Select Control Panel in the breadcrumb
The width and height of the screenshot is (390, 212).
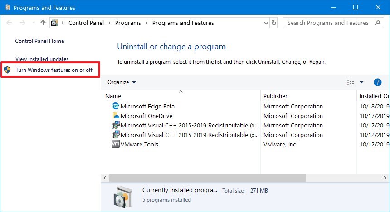pyautogui.click(x=86, y=23)
